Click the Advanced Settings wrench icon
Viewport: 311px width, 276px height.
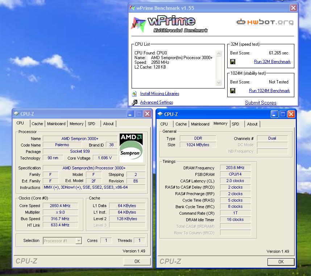tap(134, 102)
